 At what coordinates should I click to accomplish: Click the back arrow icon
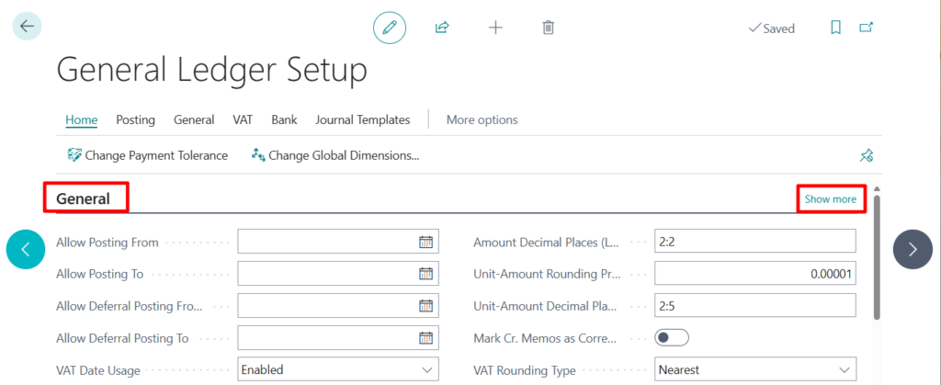pyautogui.click(x=27, y=27)
